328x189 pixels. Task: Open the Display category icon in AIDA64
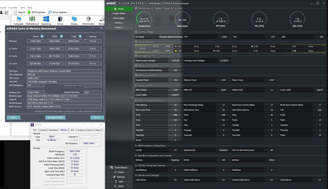click(x=74, y=19)
